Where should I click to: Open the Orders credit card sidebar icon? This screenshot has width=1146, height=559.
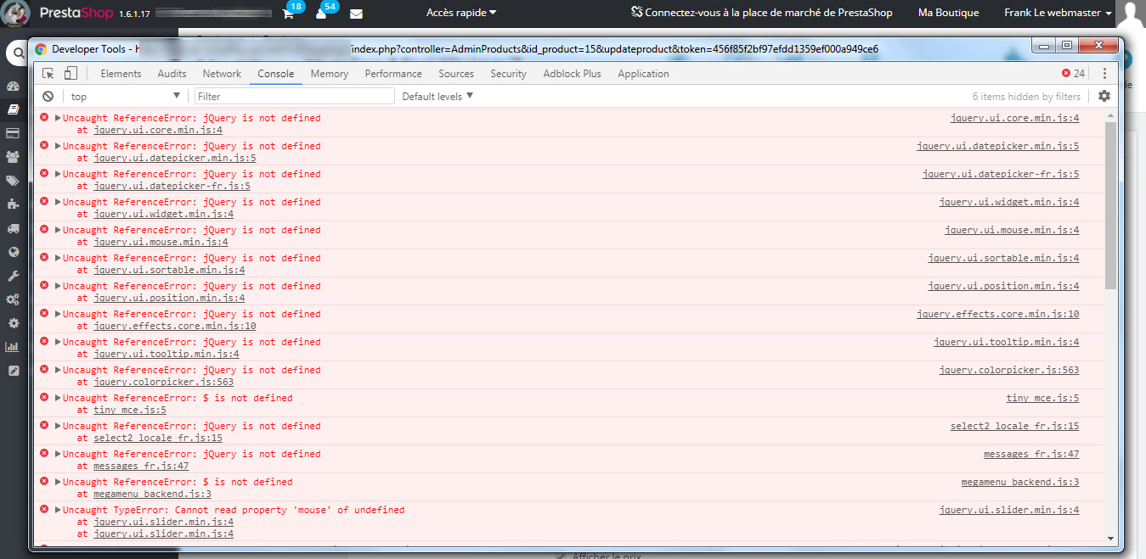(13, 133)
